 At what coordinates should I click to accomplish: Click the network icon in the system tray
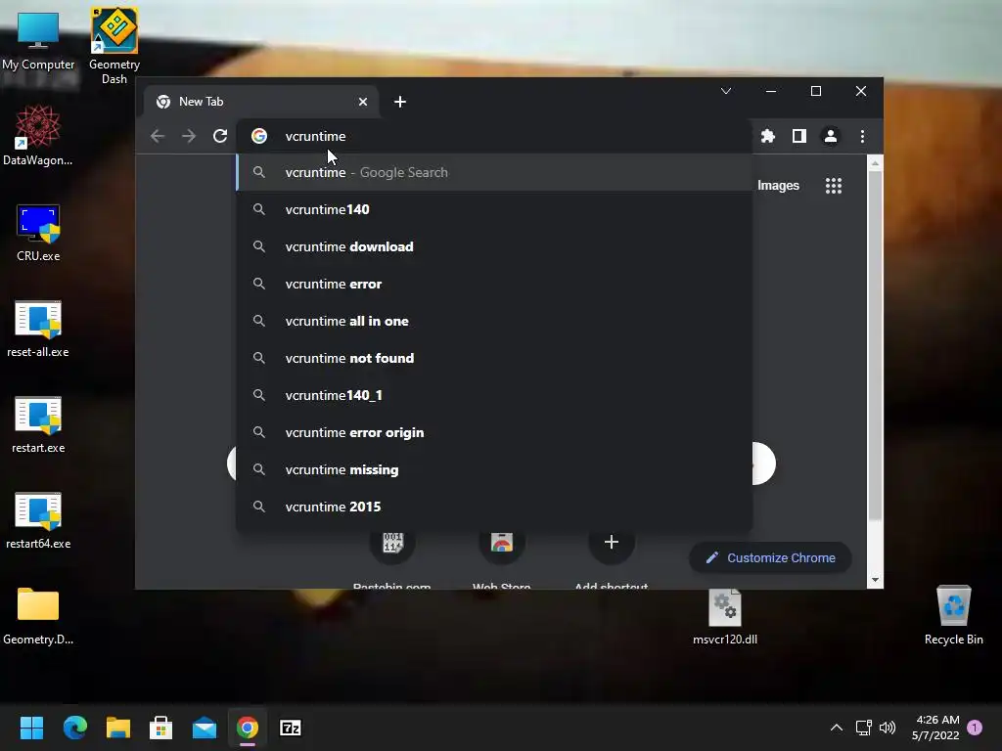[863, 728]
